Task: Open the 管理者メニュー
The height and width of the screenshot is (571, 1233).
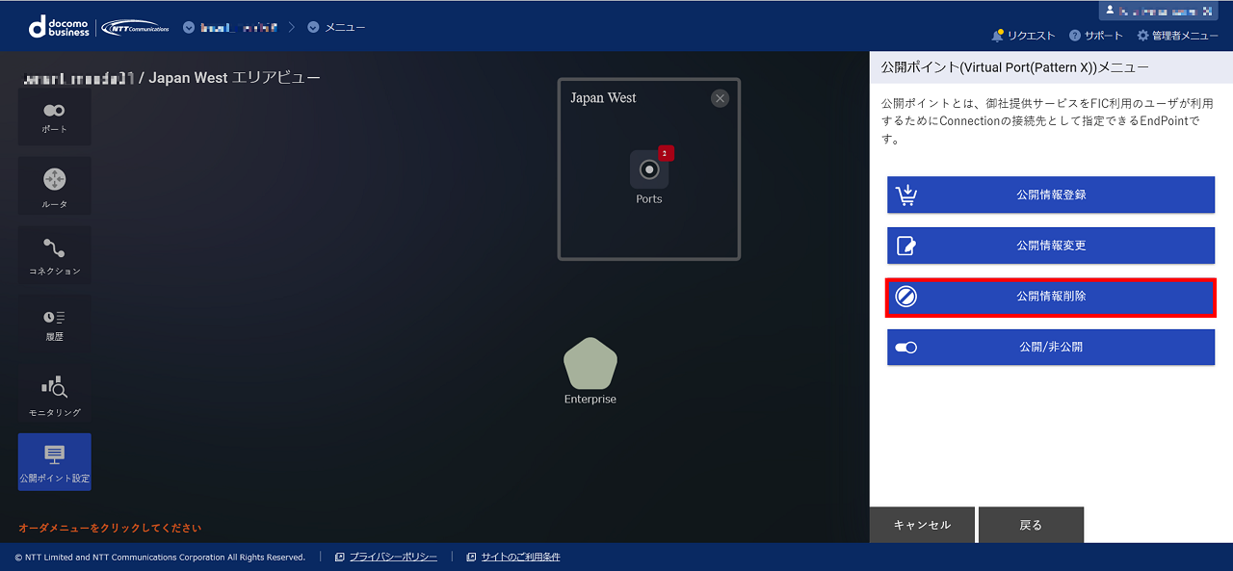Action: [x=1178, y=36]
